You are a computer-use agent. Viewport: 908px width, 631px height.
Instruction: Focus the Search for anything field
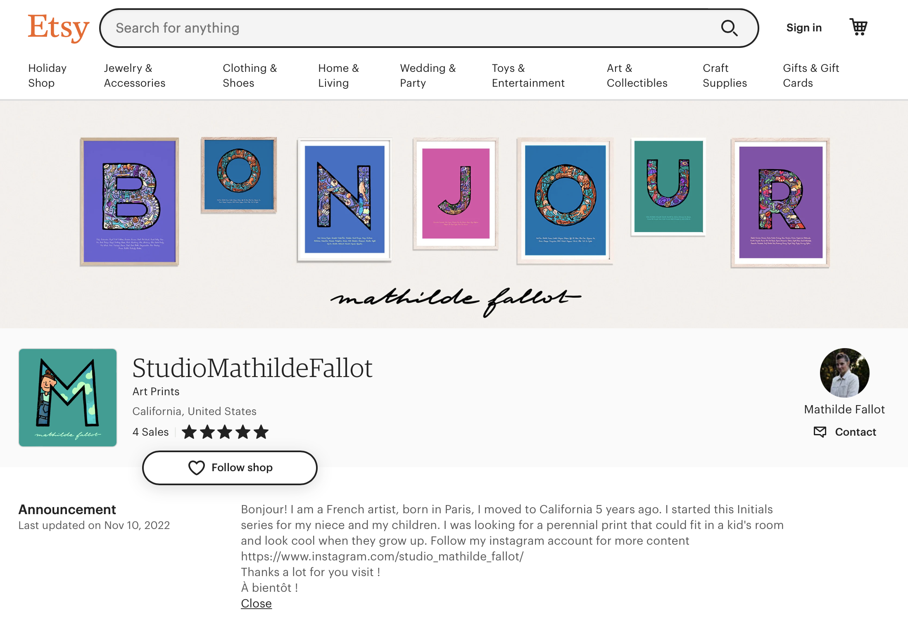point(413,28)
